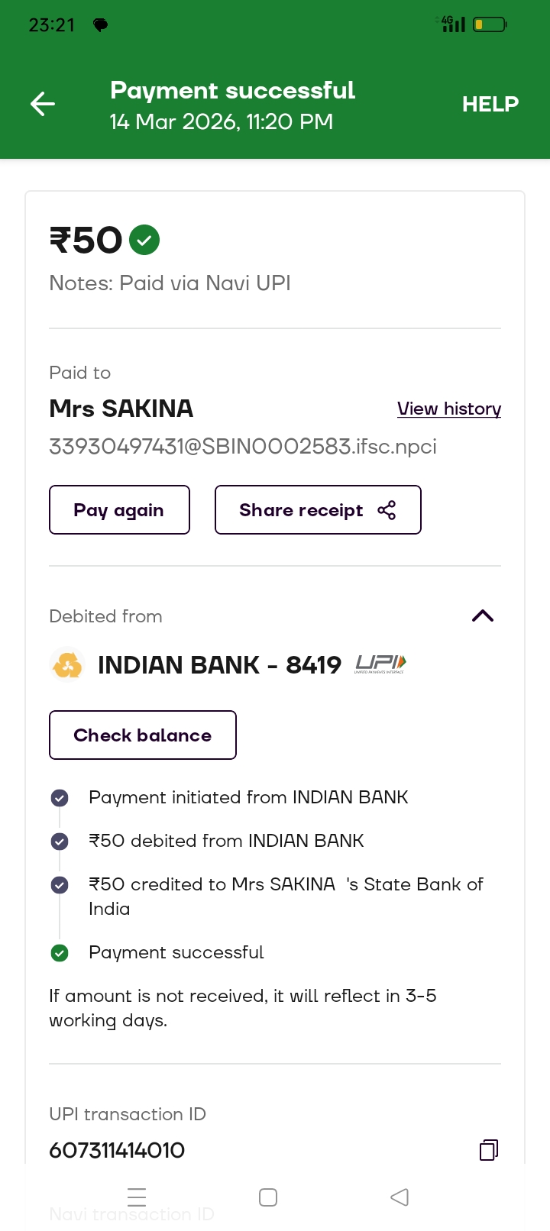Tap the green payment success checkmark
550x1231 pixels.
144,241
